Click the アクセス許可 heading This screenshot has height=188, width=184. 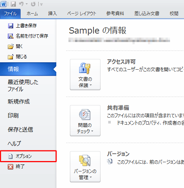(x=121, y=62)
